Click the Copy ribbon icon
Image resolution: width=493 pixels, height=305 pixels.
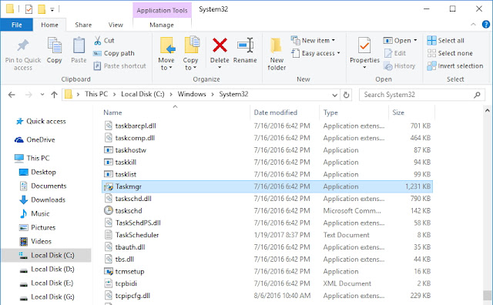pyautogui.click(x=55, y=46)
